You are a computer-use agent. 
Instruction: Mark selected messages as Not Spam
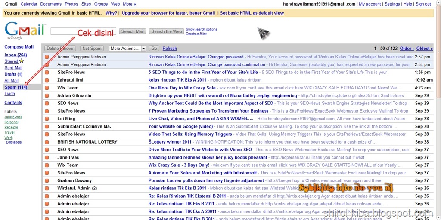[x=92, y=48]
